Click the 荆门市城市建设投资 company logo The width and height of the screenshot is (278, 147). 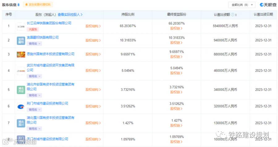point(21,107)
